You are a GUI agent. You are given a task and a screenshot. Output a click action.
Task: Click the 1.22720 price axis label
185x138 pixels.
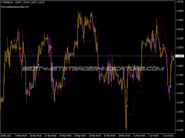click(x=179, y=2)
